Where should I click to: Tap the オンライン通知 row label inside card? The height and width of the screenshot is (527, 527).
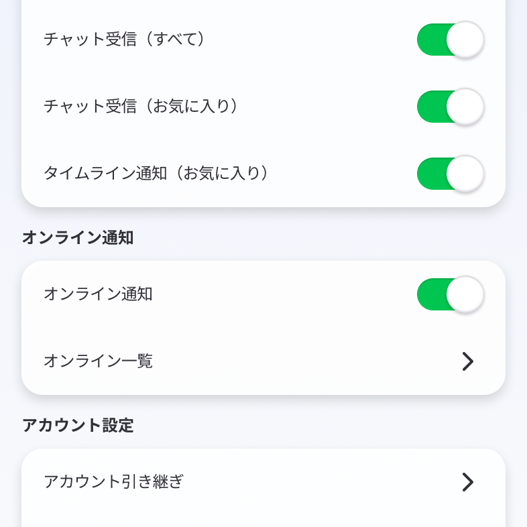click(x=98, y=294)
